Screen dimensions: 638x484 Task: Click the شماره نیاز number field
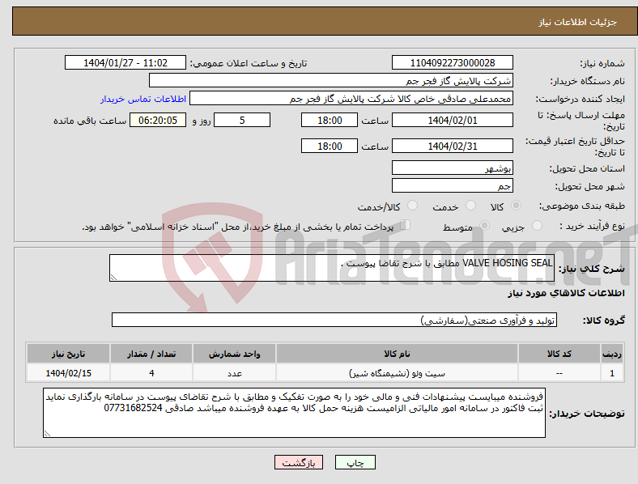tap(452, 62)
